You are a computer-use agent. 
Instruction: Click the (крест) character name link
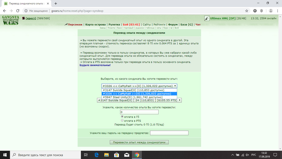(x=31, y=18)
